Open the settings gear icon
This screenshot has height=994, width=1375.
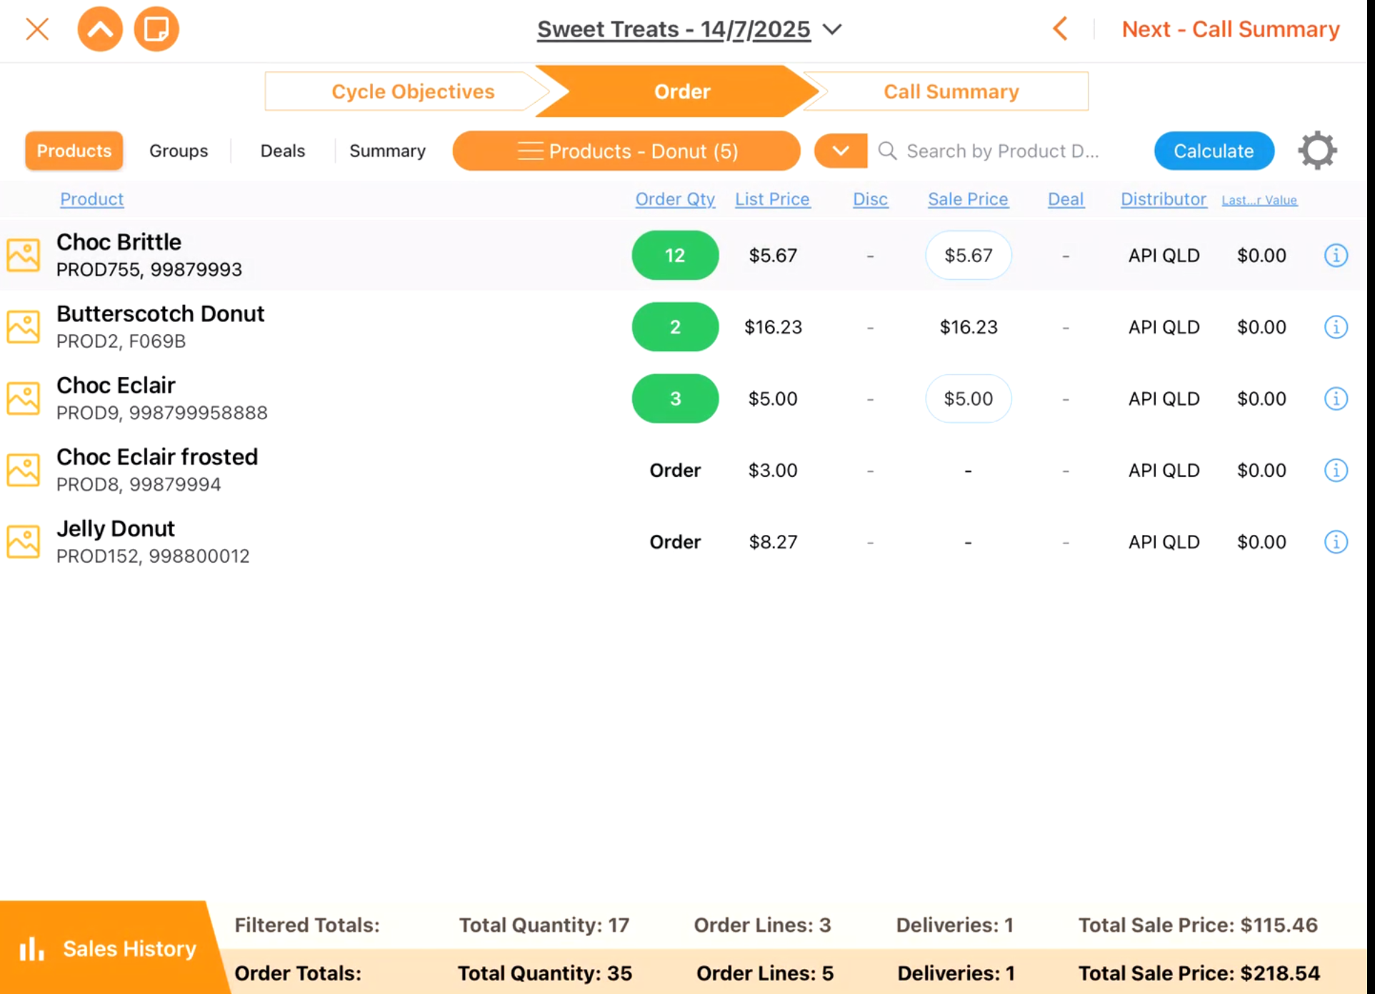1317,151
